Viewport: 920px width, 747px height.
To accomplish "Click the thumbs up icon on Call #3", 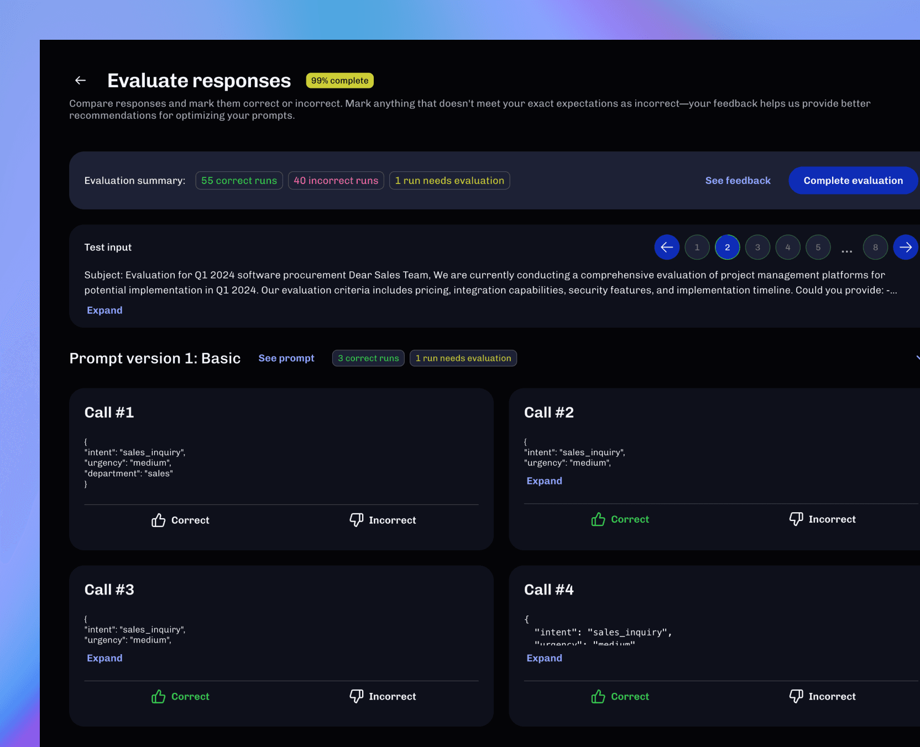I will point(158,696).
